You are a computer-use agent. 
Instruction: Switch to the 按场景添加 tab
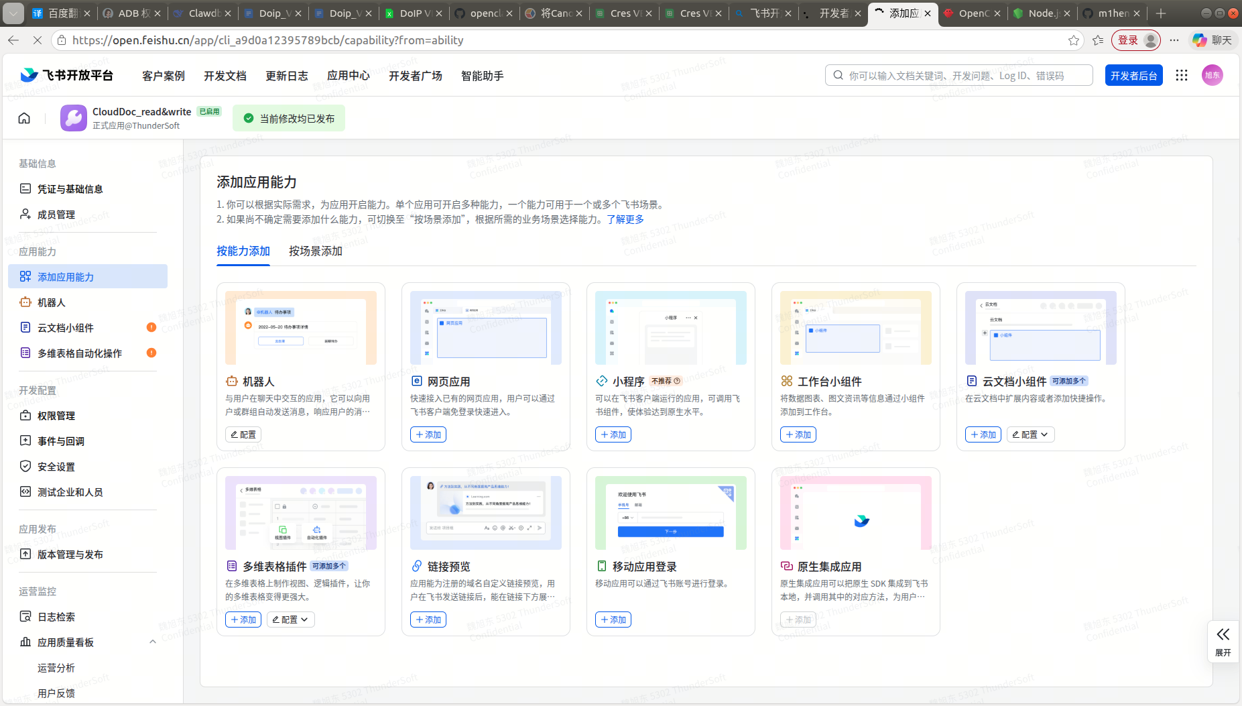[315, 251]
